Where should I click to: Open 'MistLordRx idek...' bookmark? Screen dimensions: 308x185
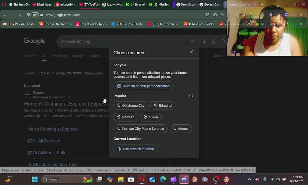pos(199,24)
